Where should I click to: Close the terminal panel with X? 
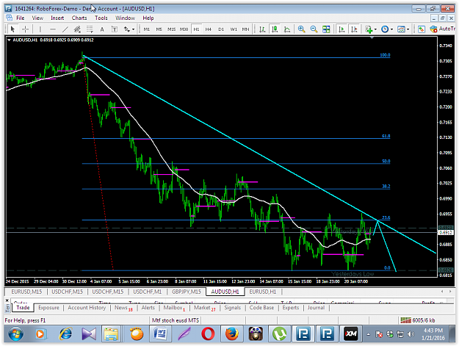7,300
